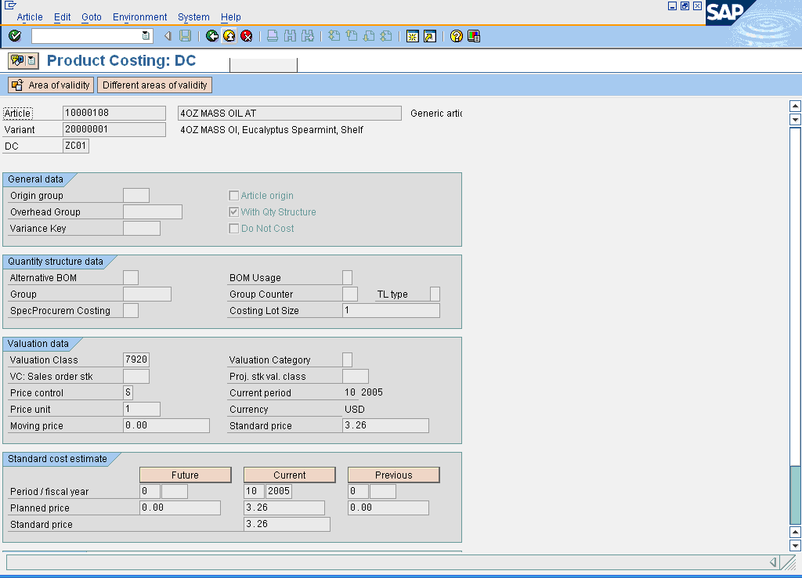The width and height of the screenshot is (802, 578).
Task: Click the Variant field 20000001
Action: click(x=114, y=129)
